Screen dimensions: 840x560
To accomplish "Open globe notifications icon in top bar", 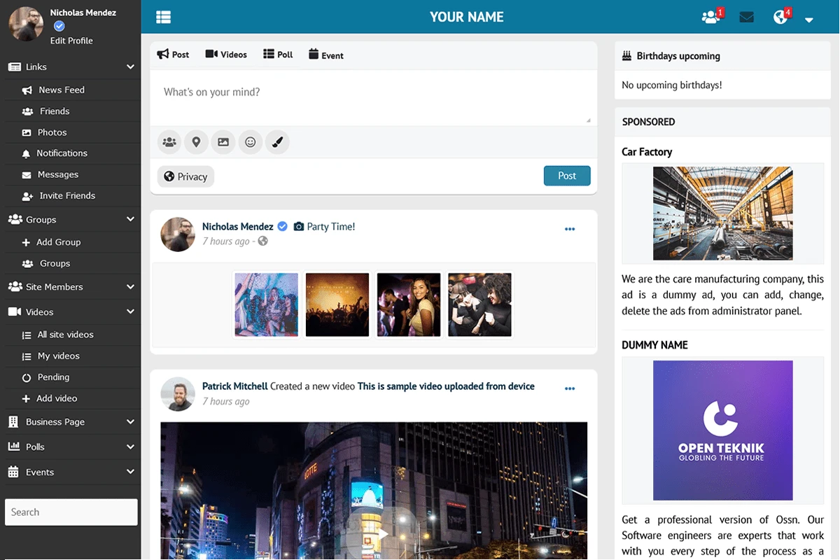I will (780, 17).
